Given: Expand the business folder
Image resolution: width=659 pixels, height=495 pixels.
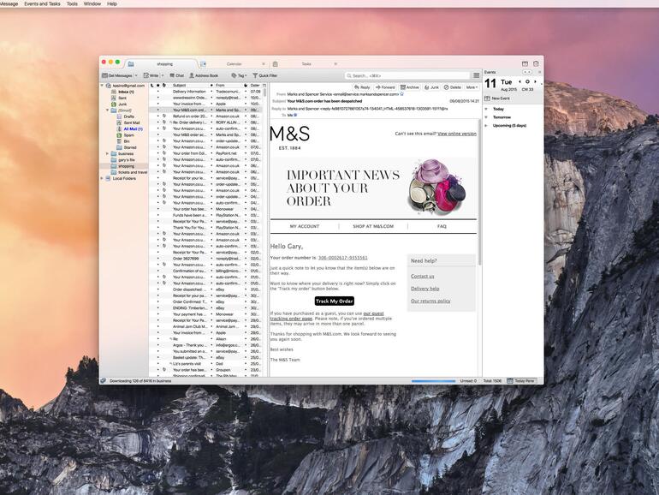Looking at the screenshot, I should point(108,153).
